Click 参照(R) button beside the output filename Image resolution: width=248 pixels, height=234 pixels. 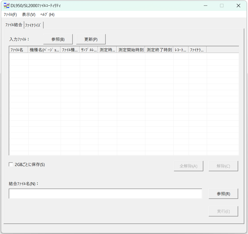pyautogui.click(x=223, y=194)
